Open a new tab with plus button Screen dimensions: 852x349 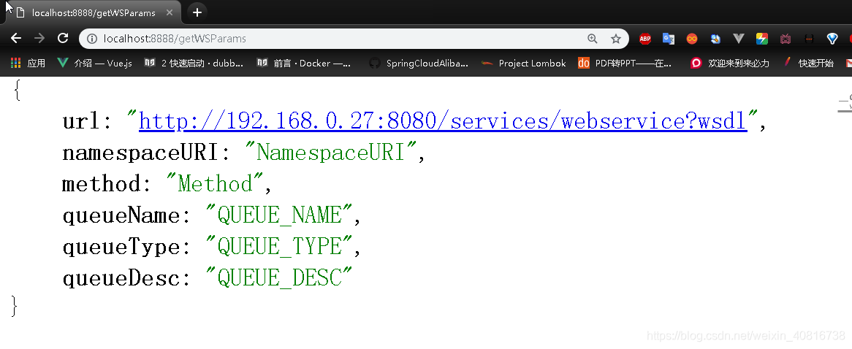(x=197, y=12)
